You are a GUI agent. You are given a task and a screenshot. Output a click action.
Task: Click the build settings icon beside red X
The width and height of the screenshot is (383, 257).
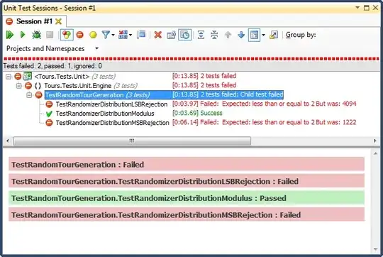tap(171, 35)
